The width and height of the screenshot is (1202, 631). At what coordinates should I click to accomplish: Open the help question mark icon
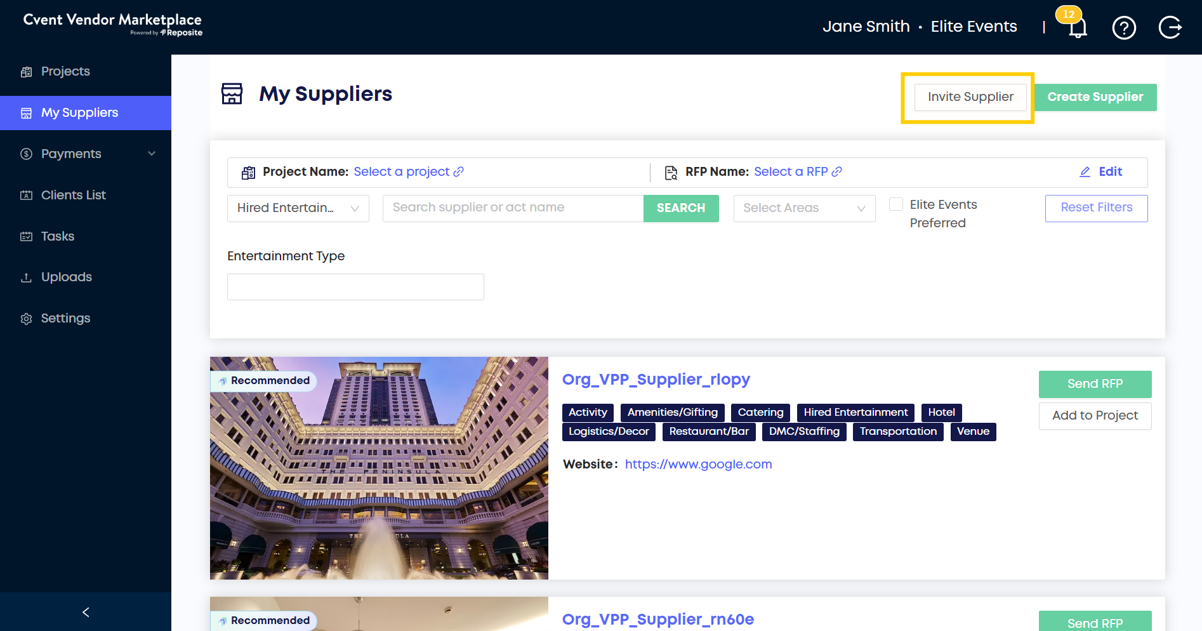pos(1124,27)
